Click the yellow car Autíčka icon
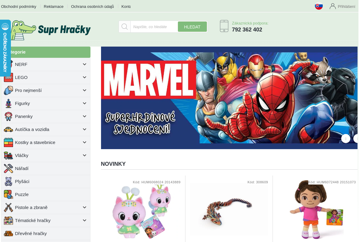The height and width of the screenshot is (242, 363). 8,129
